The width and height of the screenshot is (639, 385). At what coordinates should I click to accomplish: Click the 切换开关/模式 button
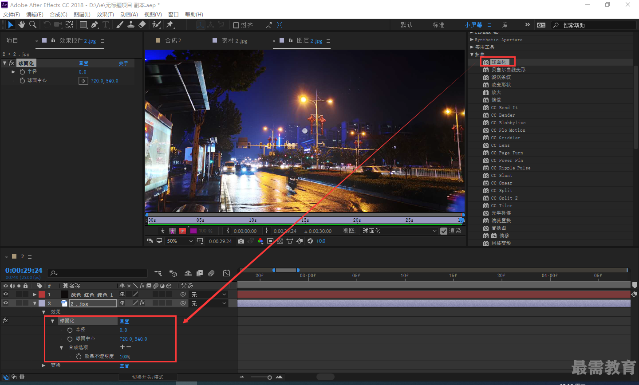point(148,377)
